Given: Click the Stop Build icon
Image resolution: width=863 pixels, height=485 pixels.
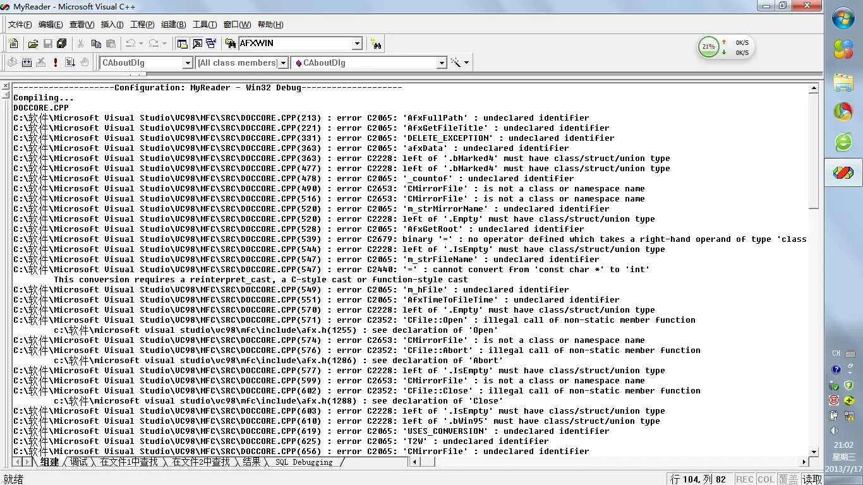Looking at the screenshot, I should (x=41, y=63).
